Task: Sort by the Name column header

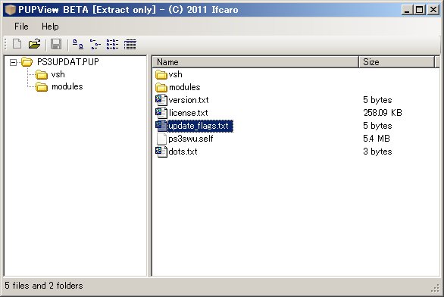Action: (255, 62)
